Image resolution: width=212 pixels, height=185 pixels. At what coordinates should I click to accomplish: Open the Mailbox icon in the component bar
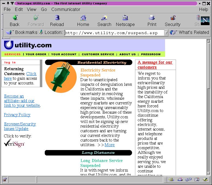coord(180,180)
